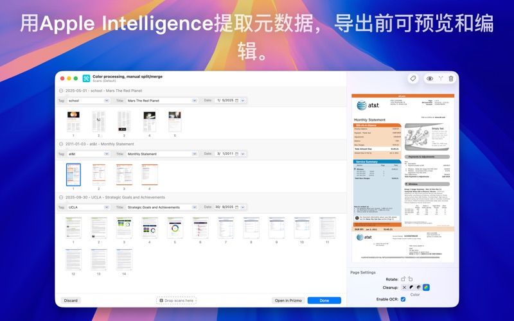This screenshot has height=321, width=514.
Task: Rotate page clockwise
Action: click(x=411, y=279)
